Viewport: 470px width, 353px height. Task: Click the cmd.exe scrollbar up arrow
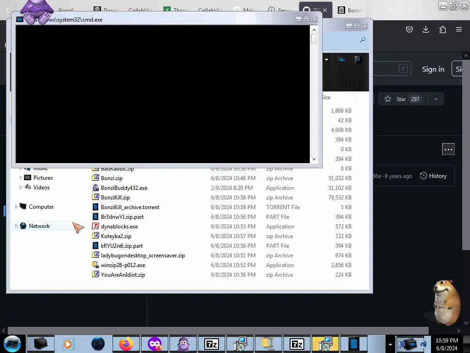click(x=314, y=30)
